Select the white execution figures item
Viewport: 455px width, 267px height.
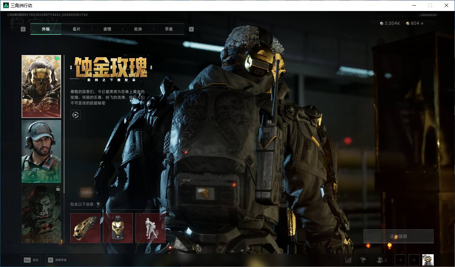150,228
